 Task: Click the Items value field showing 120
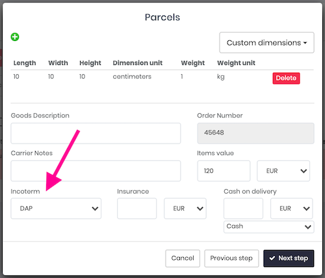coord(224,171)
